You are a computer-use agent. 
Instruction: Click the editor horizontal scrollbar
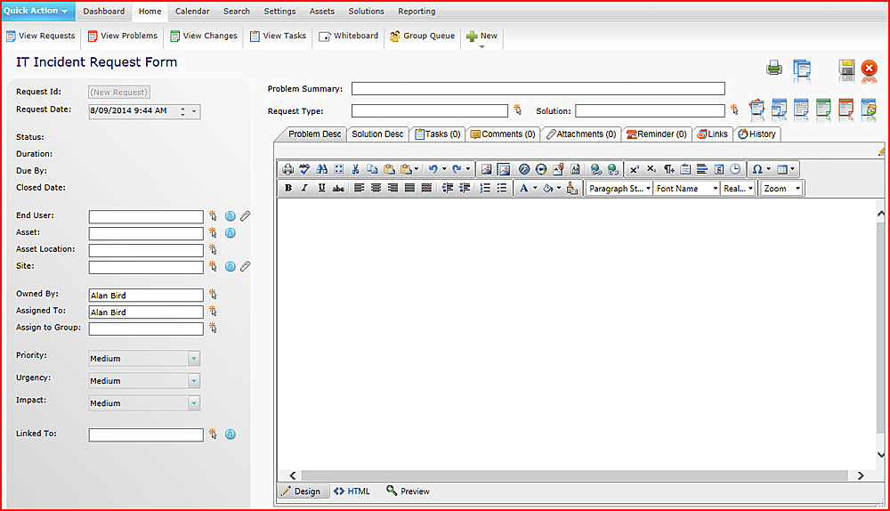click(x=576, y=475)
